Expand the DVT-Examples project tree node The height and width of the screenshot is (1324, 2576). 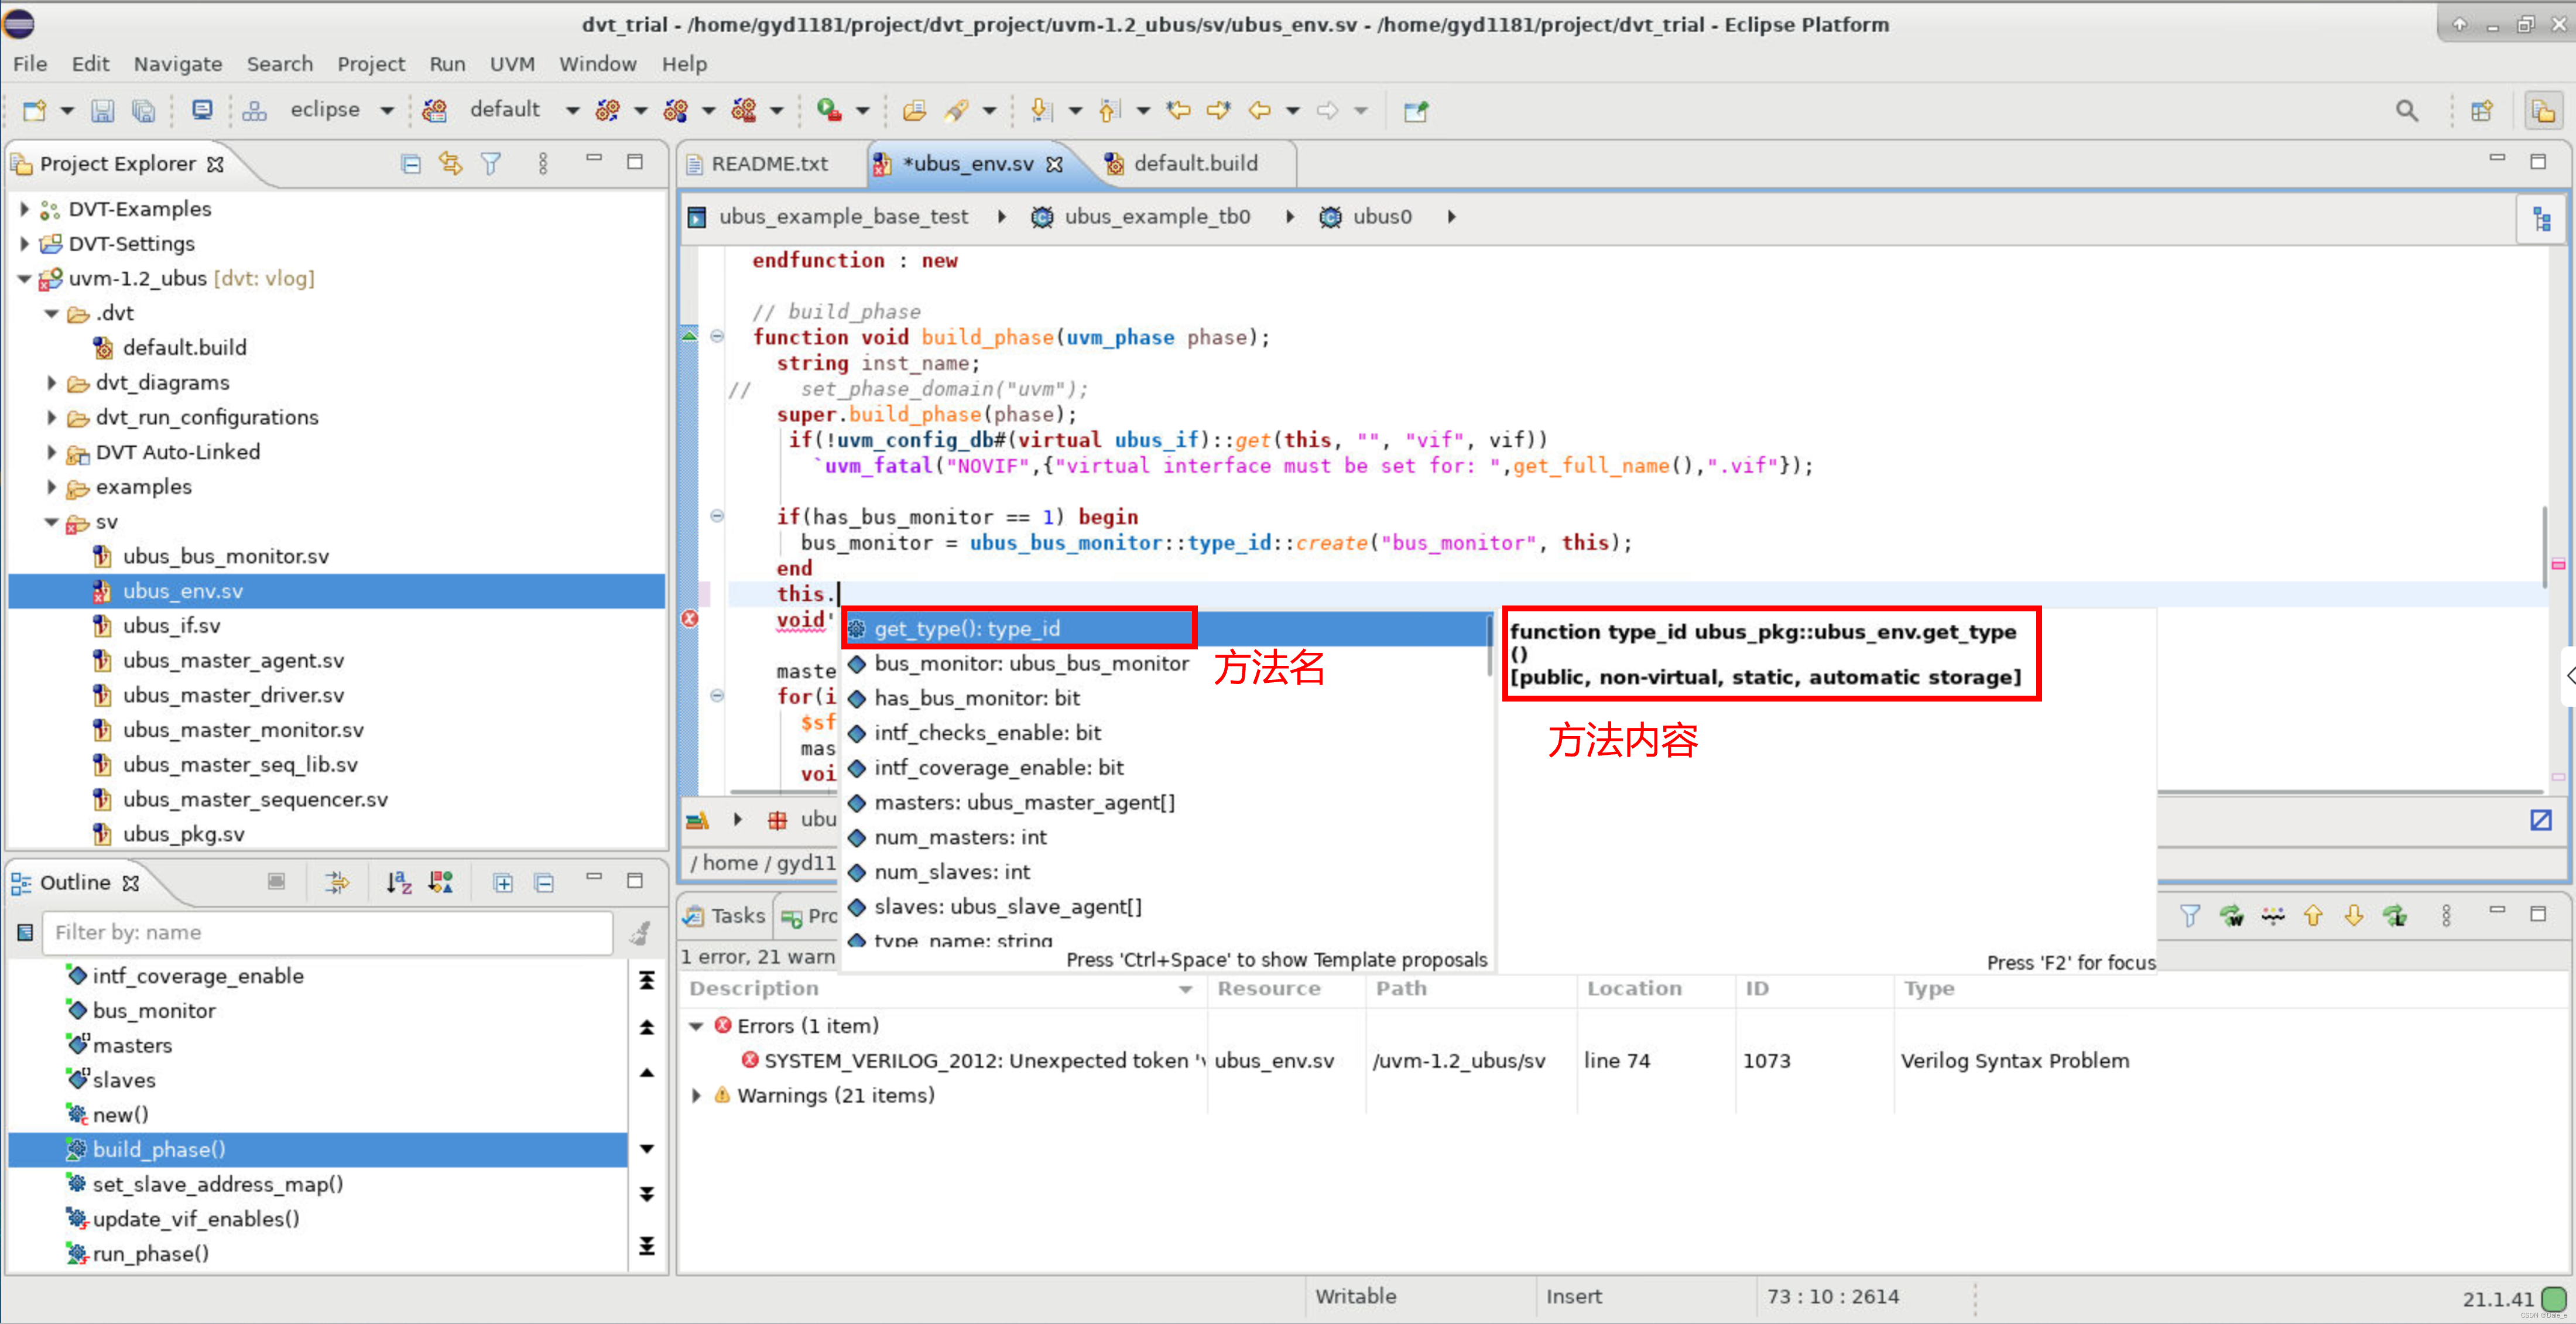coord(25,209)
